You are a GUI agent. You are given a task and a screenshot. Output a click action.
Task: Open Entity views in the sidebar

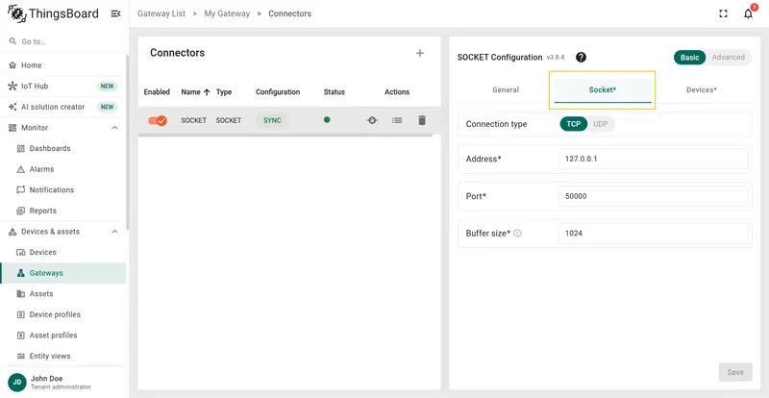[63, 356]
